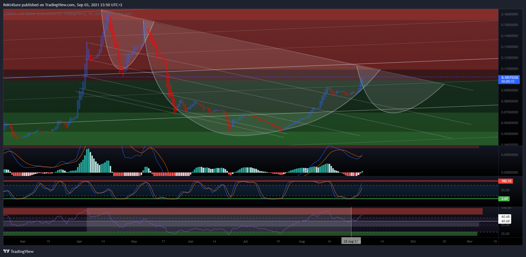Click the 17 date label after May
The height and width of the screenshot is (257, 526).
click(x=163, y=241)
